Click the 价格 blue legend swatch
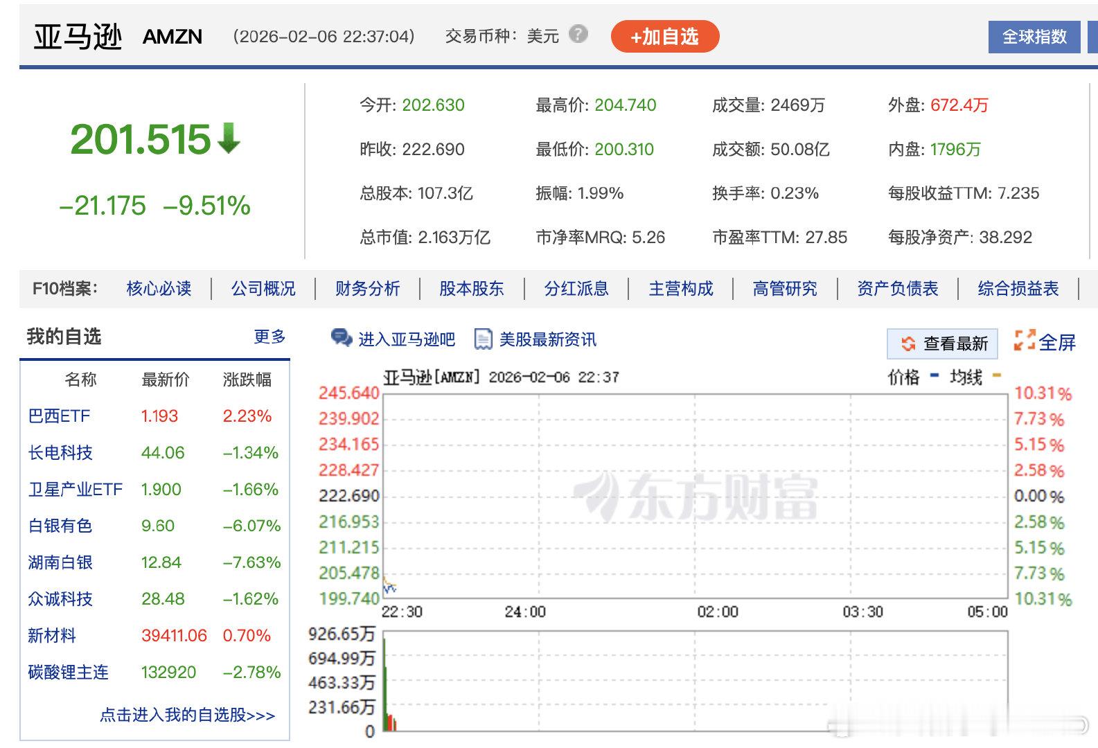1098x748 pixels. (x=935, y=376)
